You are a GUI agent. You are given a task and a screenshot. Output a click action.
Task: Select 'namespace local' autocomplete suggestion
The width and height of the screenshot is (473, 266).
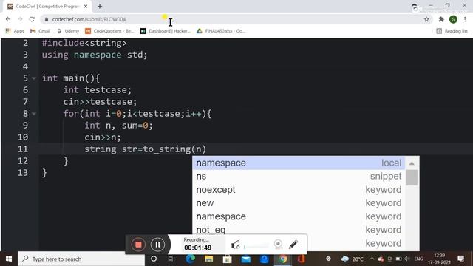299,163
